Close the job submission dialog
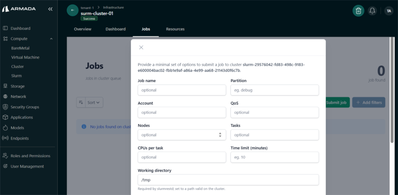 coord(141,48)
